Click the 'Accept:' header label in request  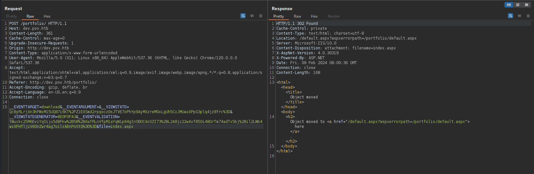(17, 68)
